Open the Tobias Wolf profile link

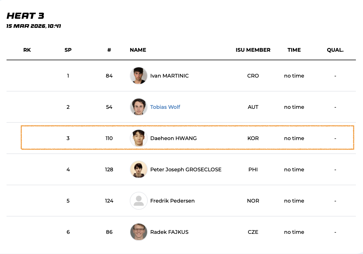(x=165, y=107)
